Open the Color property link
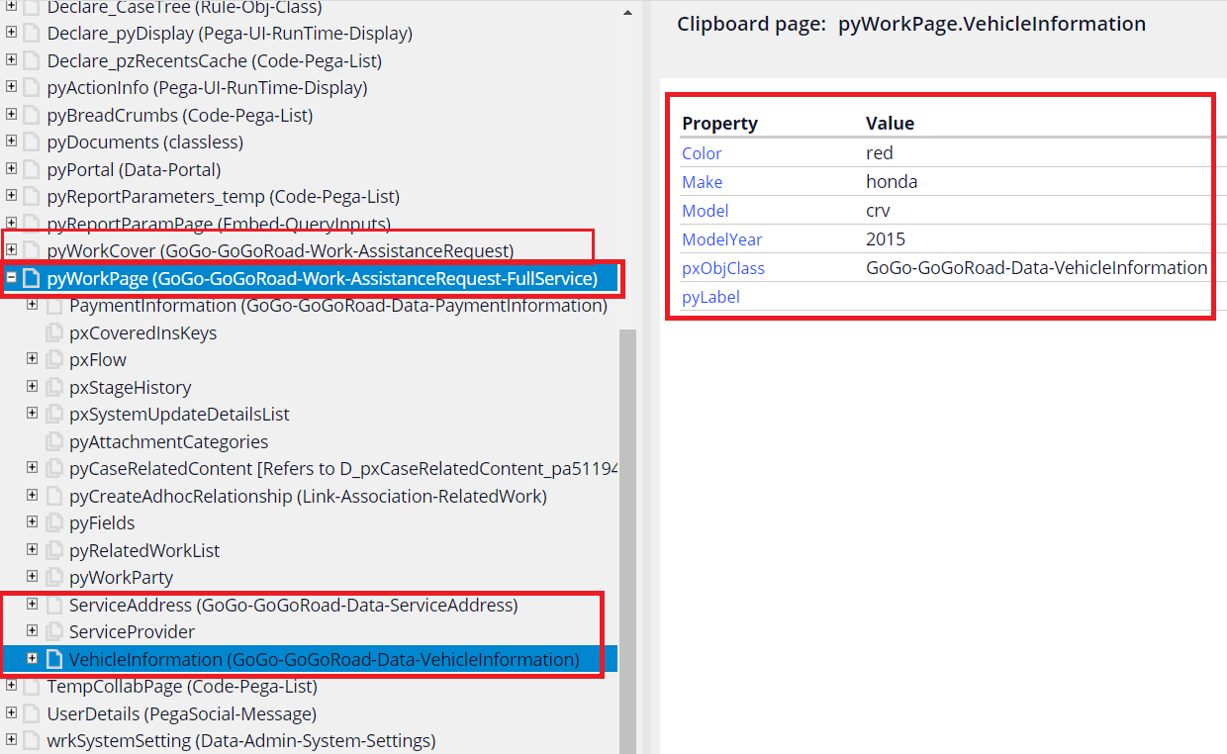Image resolution: width=1227 pixels, height=754 pixels. [702, 153]
